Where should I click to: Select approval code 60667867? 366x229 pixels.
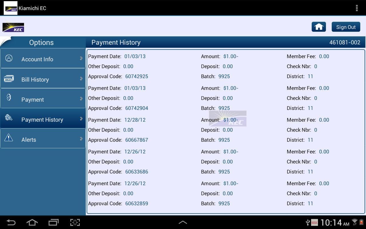[137, 140]
